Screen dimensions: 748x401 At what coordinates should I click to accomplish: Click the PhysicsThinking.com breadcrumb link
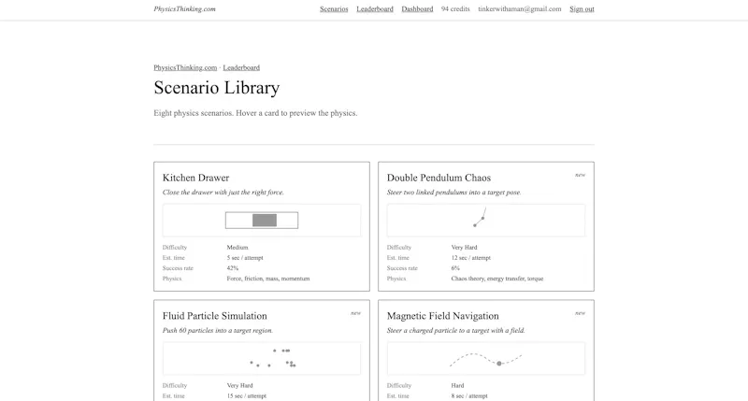click(185, 67)
